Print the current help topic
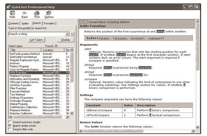 click(37, 14)
